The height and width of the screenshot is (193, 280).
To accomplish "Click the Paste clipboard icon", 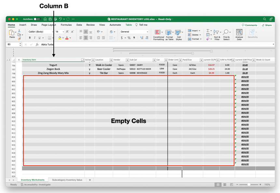I will pyautogui.click(x=12, y=33).
